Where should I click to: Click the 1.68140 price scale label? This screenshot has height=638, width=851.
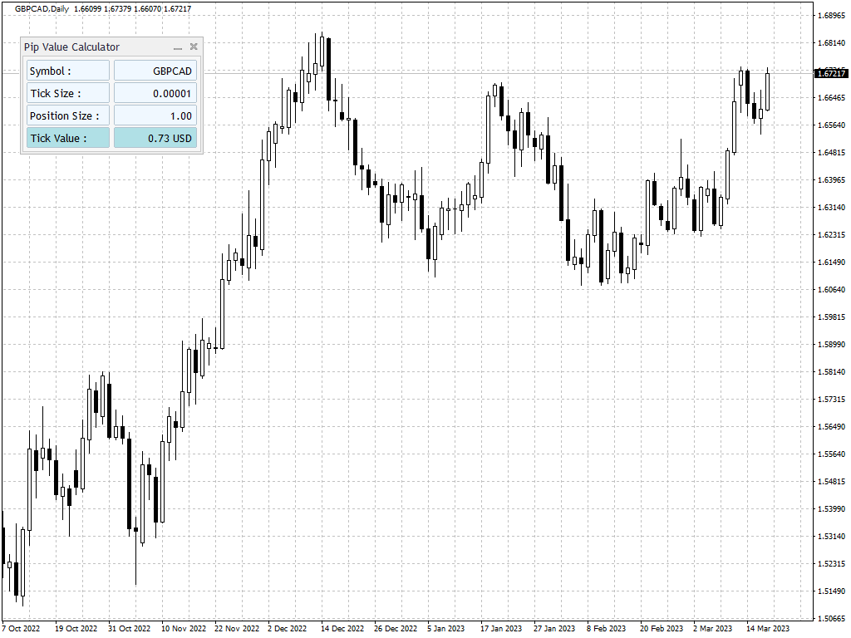[x=831, y=43]
